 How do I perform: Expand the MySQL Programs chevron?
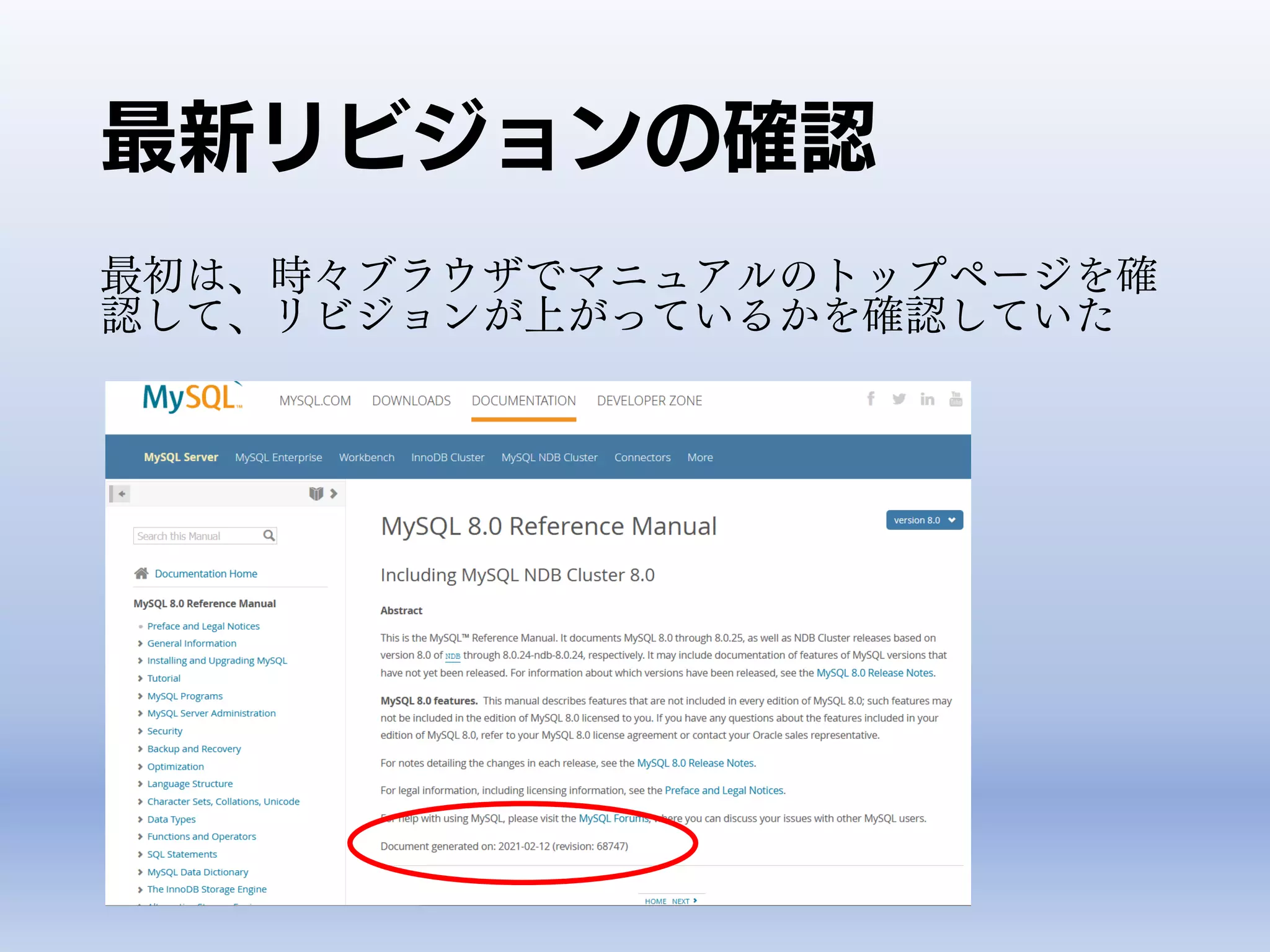140,696
